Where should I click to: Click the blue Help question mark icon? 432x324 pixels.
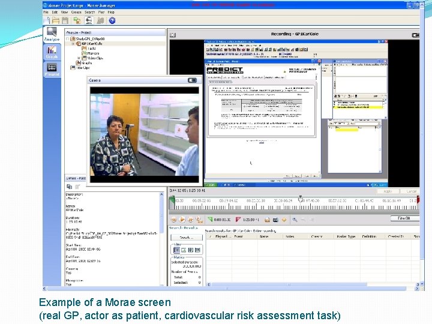click(112, 20)
